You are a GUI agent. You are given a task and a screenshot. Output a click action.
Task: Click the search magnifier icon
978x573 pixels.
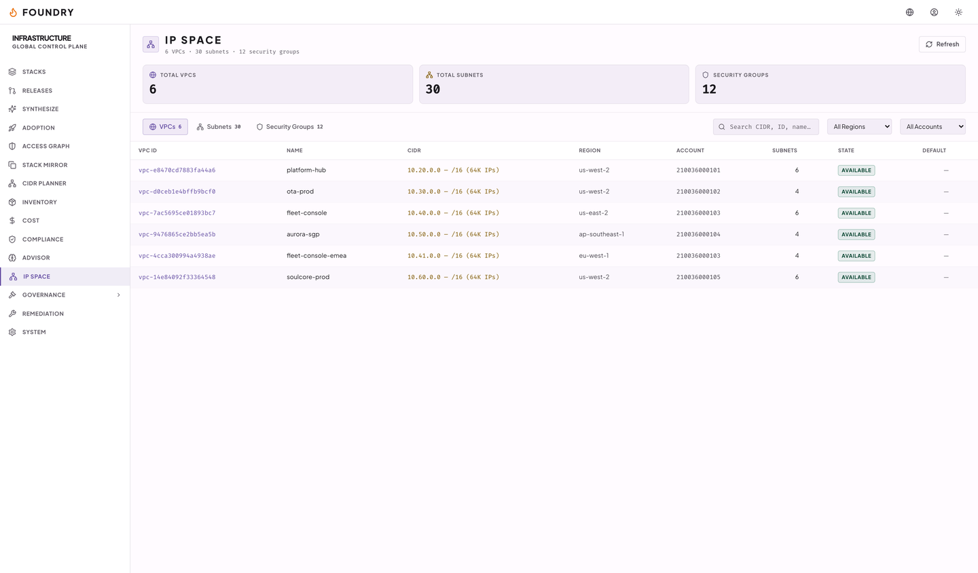(722, 127)
